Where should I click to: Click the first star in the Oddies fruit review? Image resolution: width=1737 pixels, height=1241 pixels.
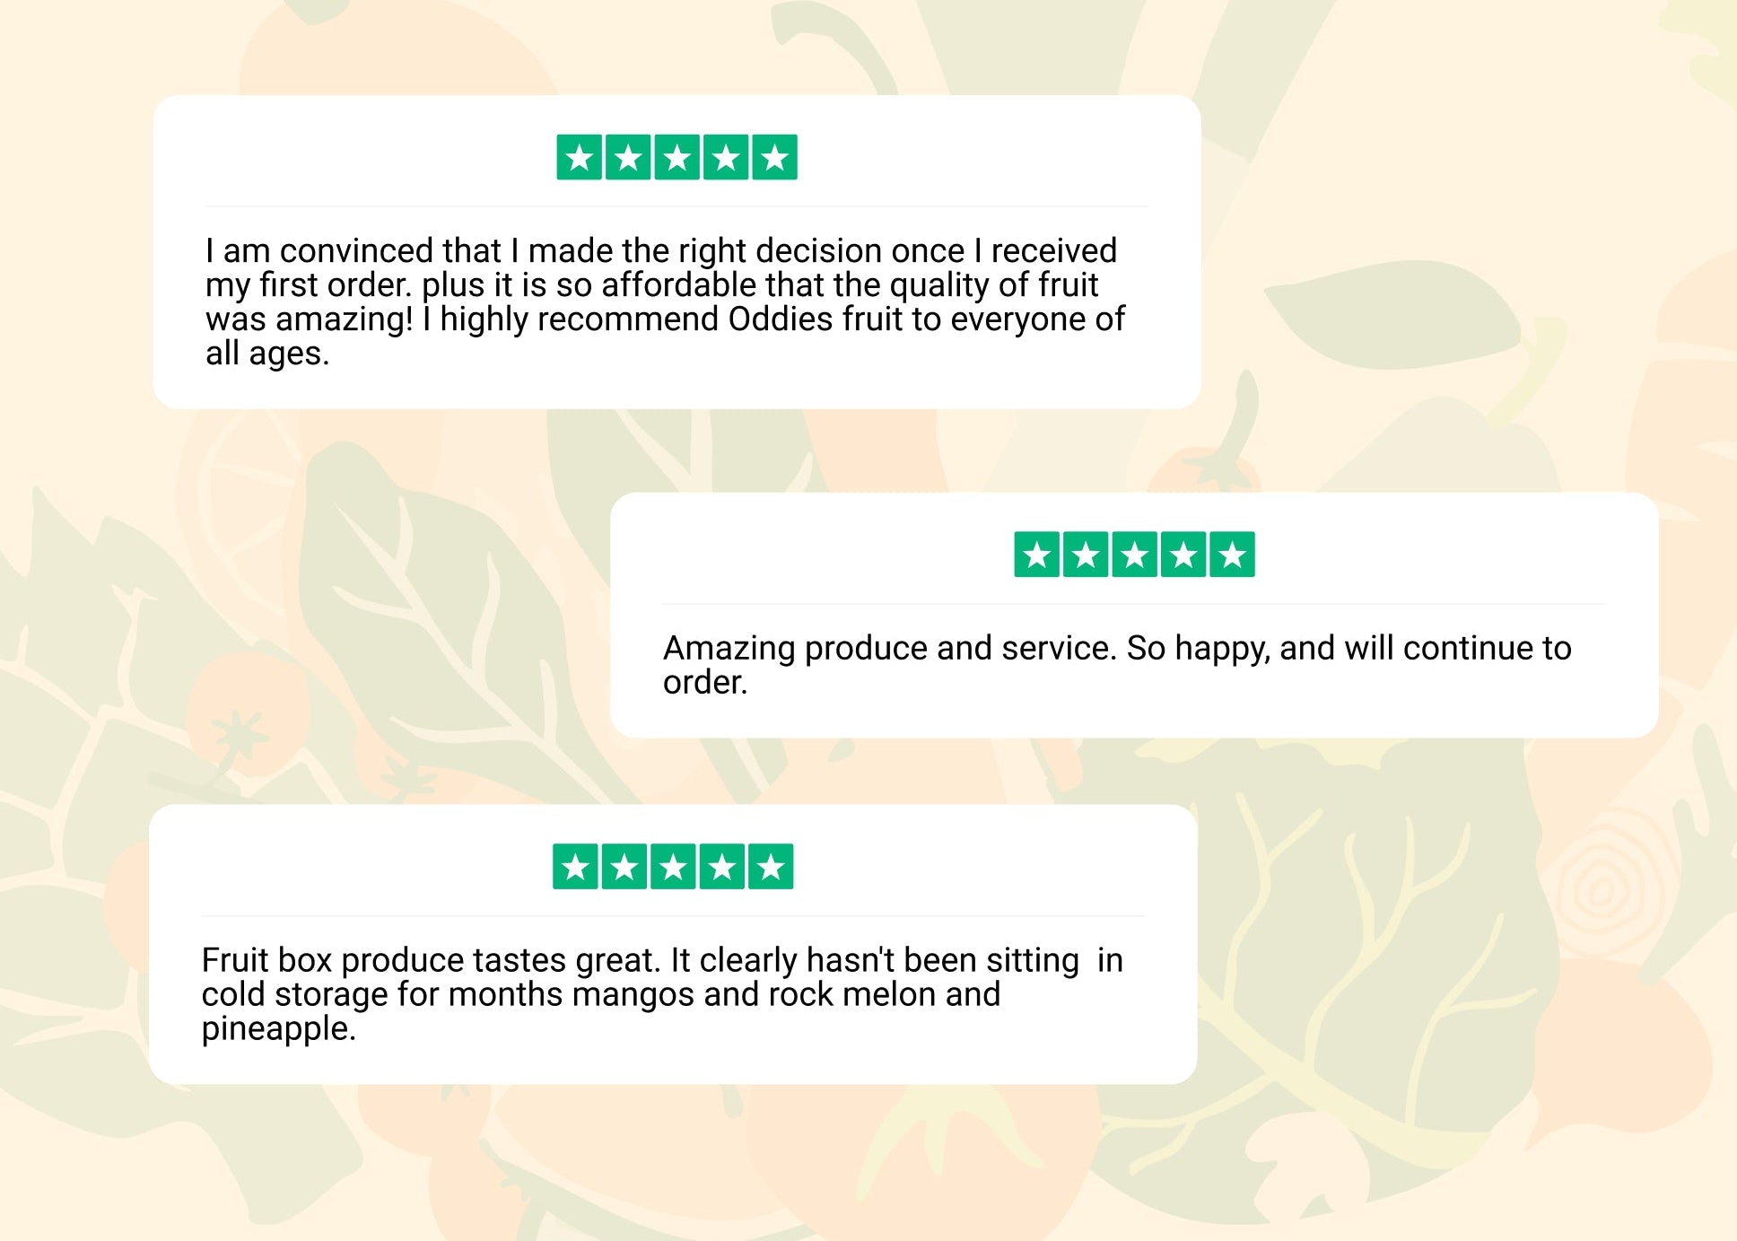[579, 158]
